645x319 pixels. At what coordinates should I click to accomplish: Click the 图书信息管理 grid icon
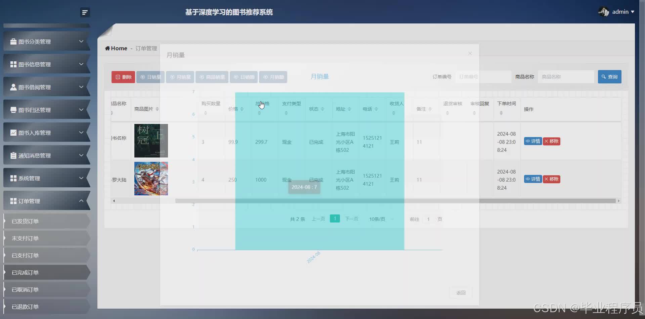[13, 64]
